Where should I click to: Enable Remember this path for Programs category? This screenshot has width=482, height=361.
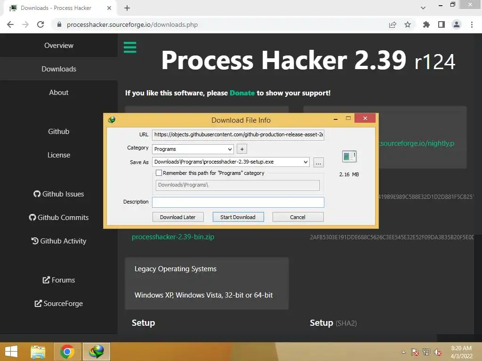point(159,173)
